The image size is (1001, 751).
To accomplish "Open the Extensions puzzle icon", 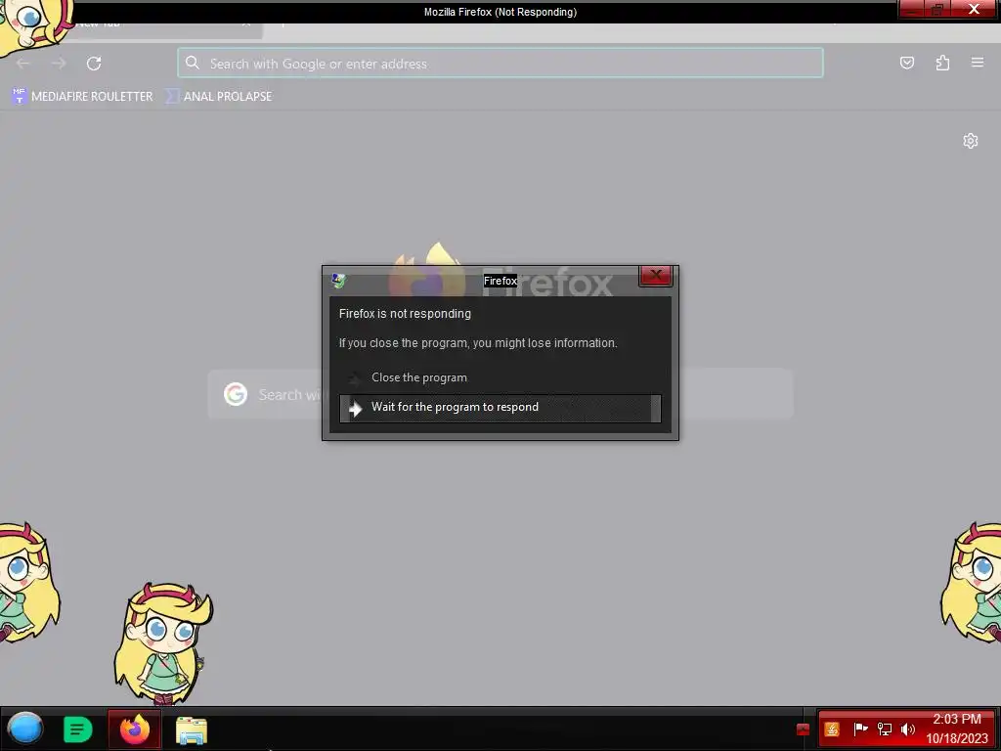I will (943, 63).
